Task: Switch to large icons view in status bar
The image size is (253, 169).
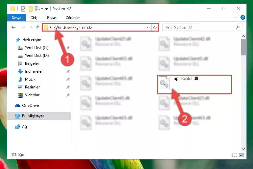Action: [241, 155]
